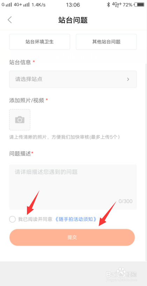Tap the 站台问题 page title
This screenshot has height=286, width=147.
coord(73,20)
